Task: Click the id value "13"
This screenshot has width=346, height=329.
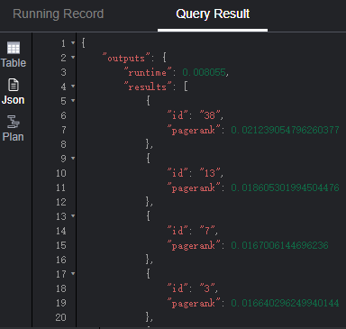Action: point(209,173)
